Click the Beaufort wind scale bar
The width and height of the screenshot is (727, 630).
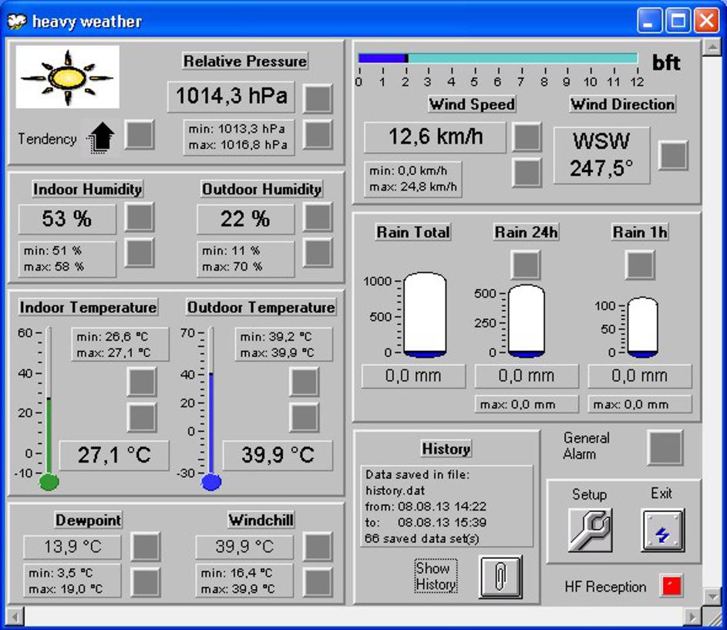498,59
